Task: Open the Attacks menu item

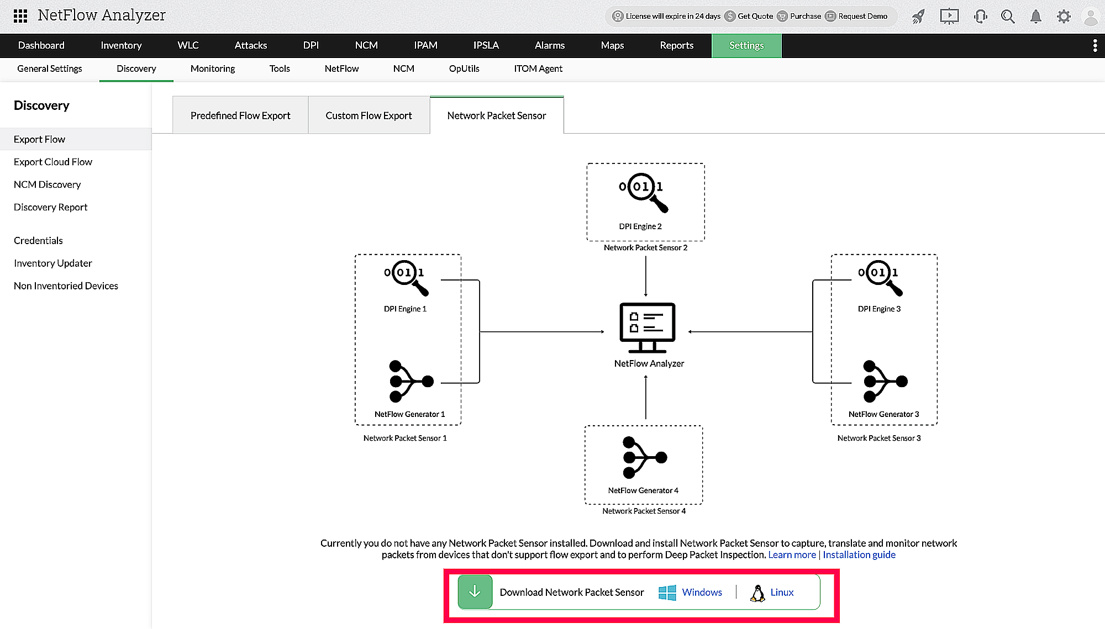Action: click(250, 45)
